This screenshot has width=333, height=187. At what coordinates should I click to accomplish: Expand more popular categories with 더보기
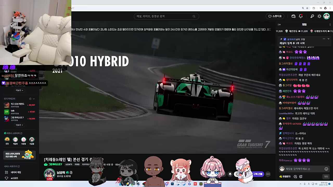[20, 125]
